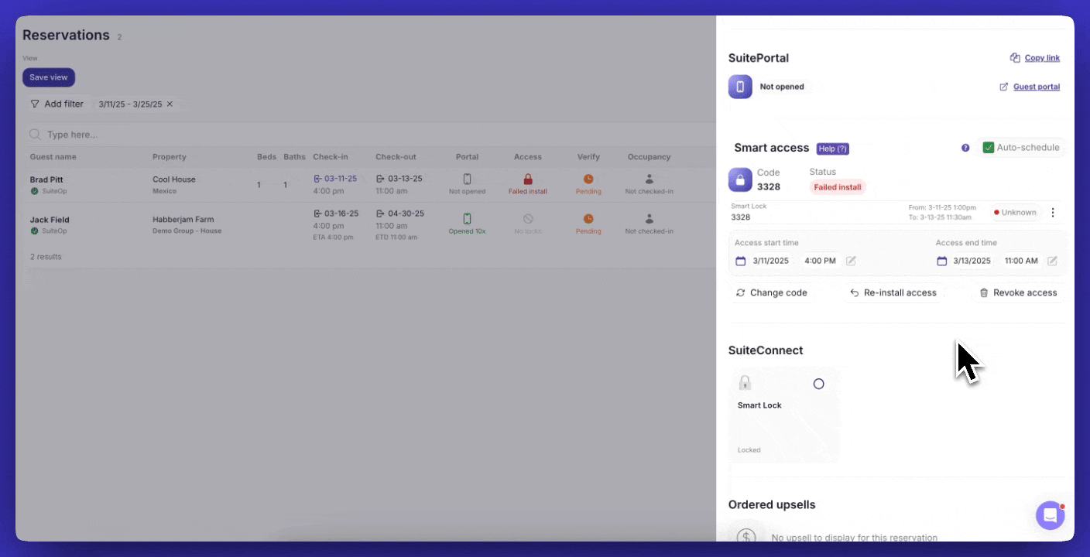
Task: Open the Smart Lock three-dot menu
Action: pyautogui.click(x=1052, y=213)
